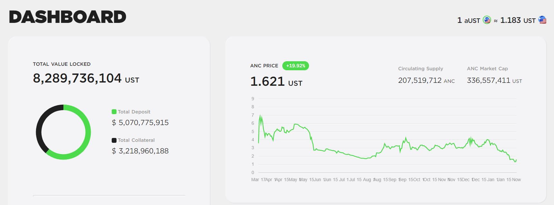This screenshot has height=205, width=554.
Task: Click the 9 label on the chart's y-axis
Action: tap(253, 99)
